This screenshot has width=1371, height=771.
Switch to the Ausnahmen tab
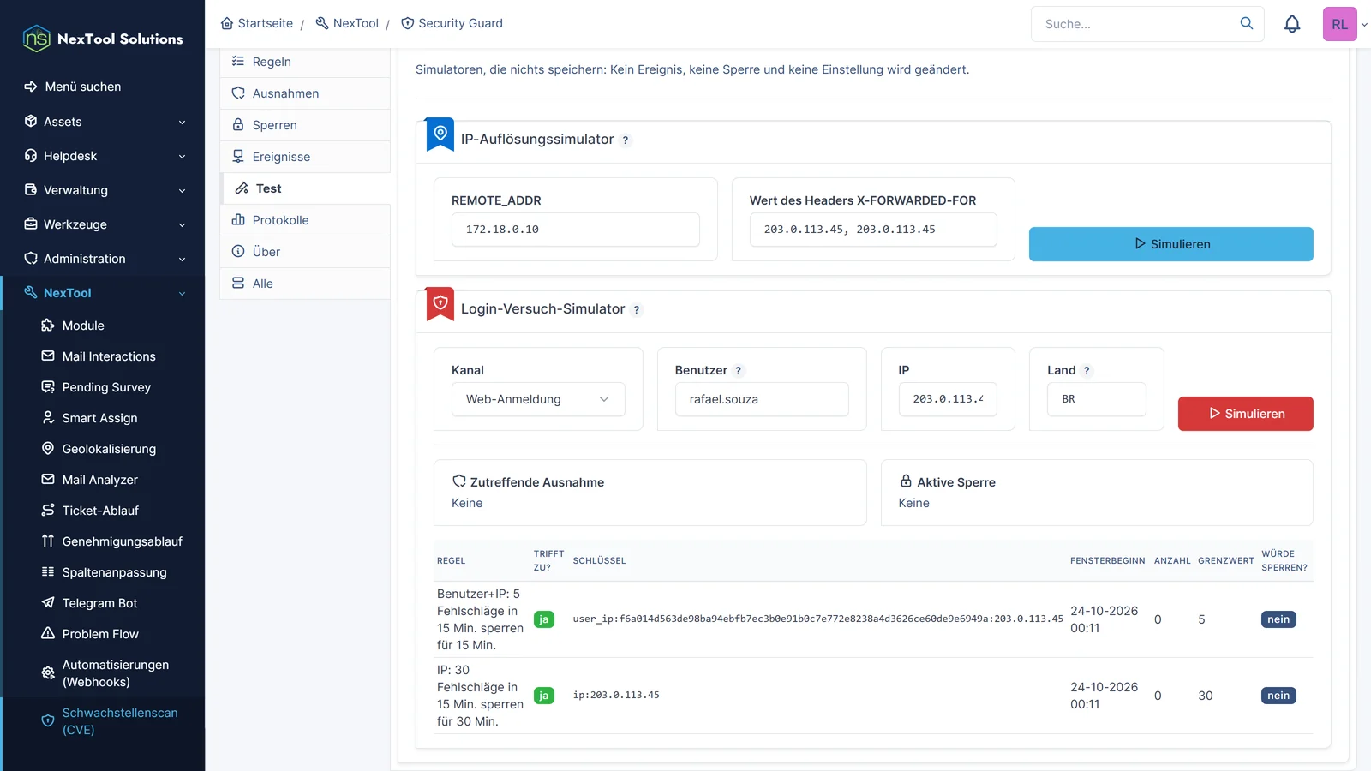[305, 93]
